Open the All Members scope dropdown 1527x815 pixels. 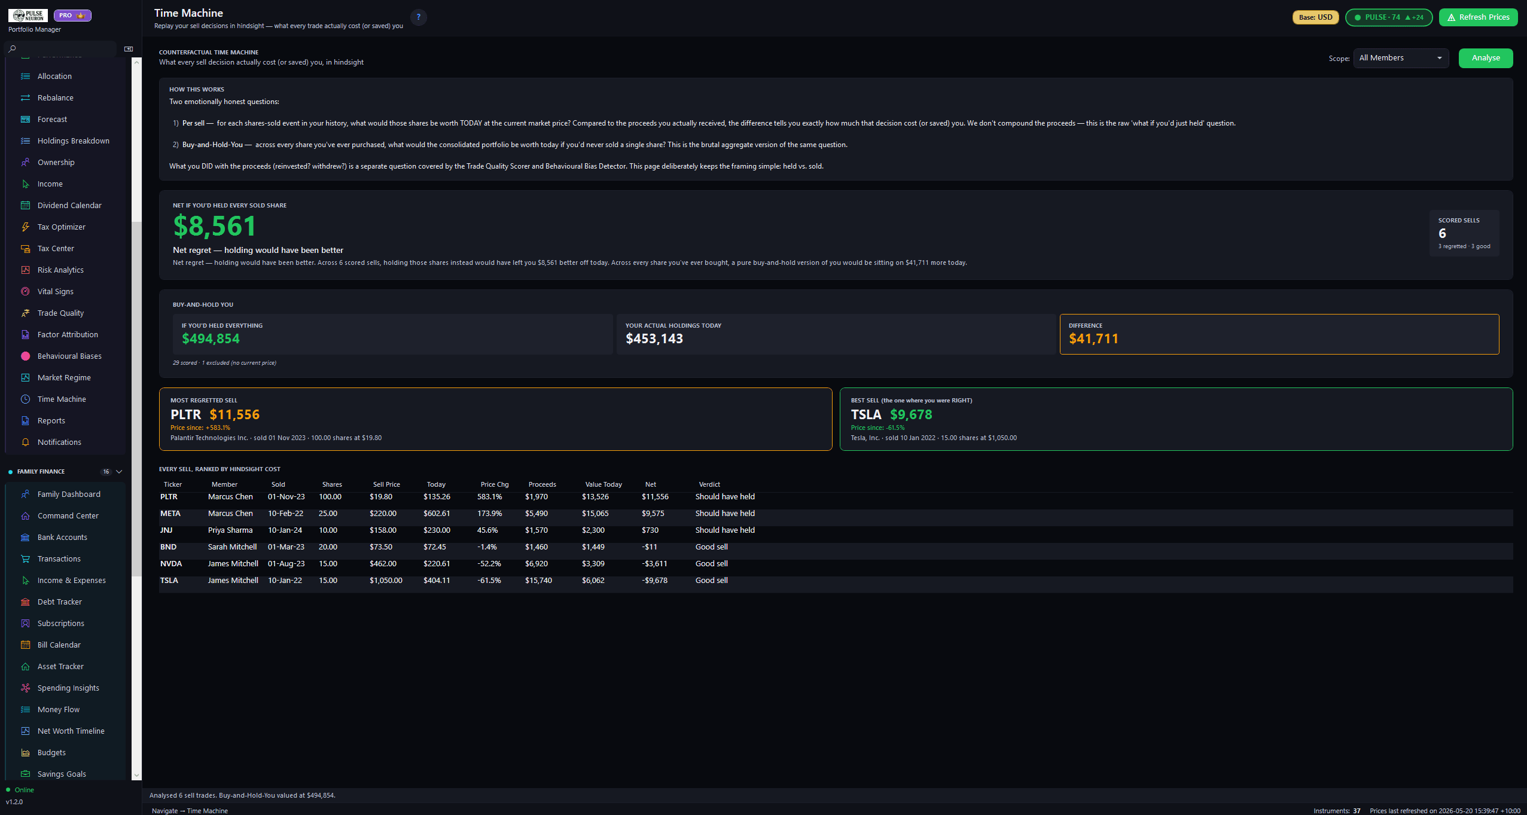pyautogui.click(x=1401, y=58)
